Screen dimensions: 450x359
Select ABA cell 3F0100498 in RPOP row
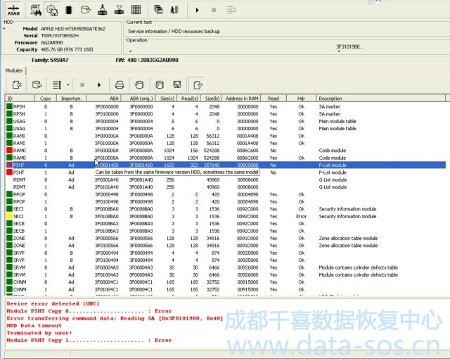click(107, 201)
